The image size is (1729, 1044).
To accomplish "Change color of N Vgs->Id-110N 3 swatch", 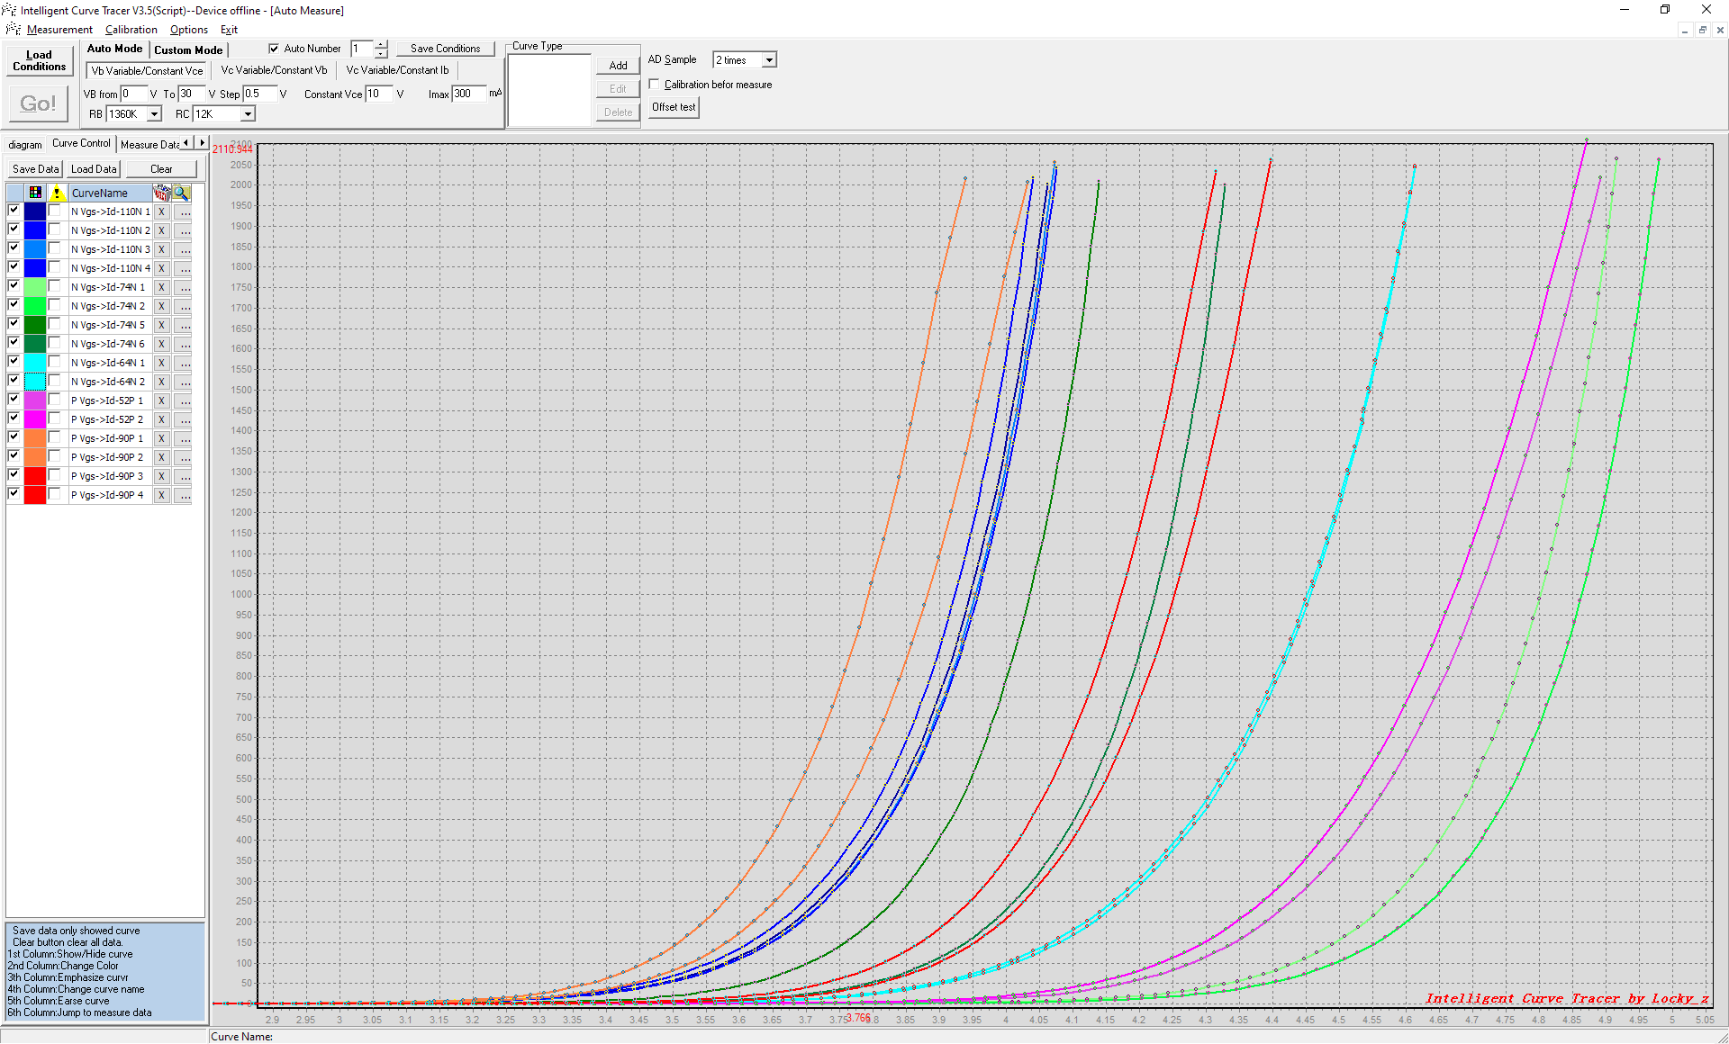I will point(35,249).
